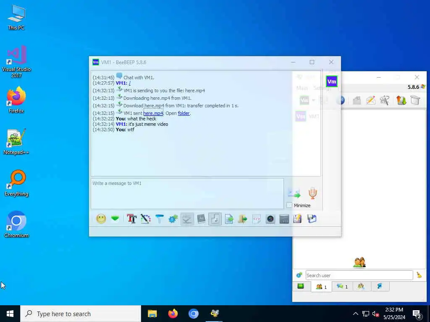Open the download folder link
This screenshot has height=322, width=430.
184,113
